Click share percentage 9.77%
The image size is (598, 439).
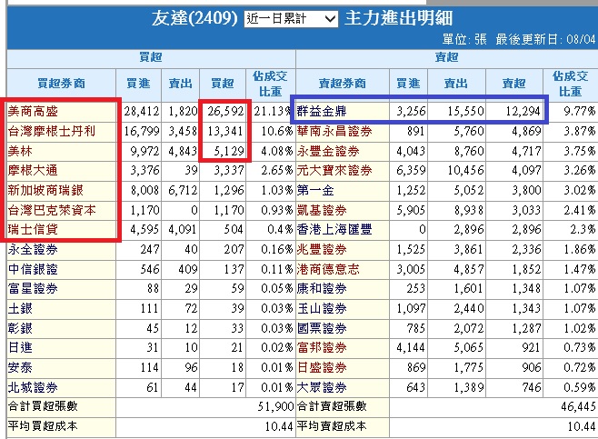pos(580,112)
